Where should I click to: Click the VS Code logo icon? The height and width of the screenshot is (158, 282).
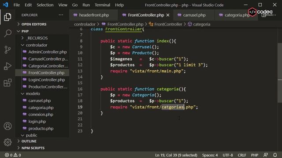point(5,5)
